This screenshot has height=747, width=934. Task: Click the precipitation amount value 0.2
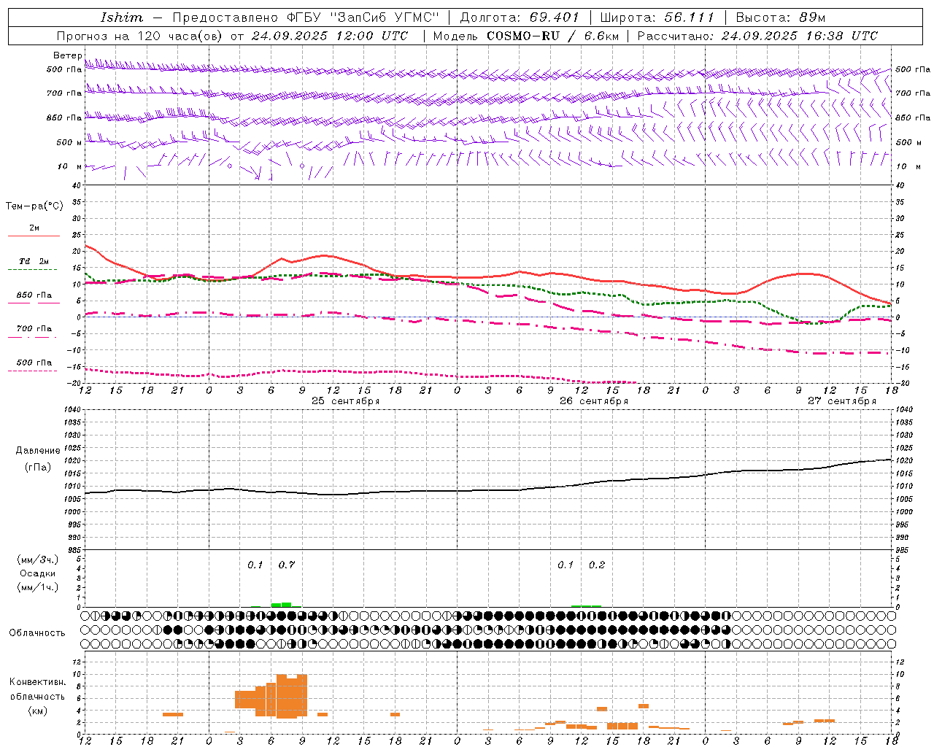point(597,565)
